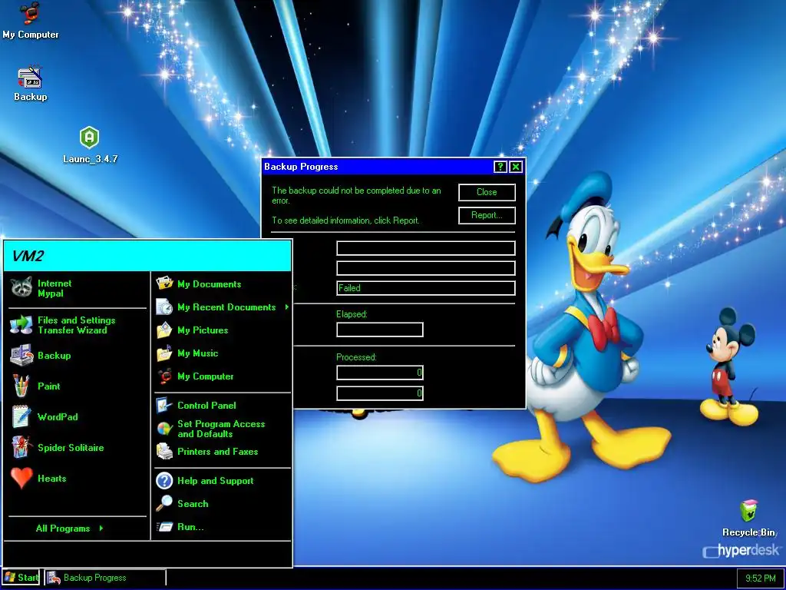786x590 pixels.
Task: Select Internet Mypal menu entry text
Action: pos(54,289)
